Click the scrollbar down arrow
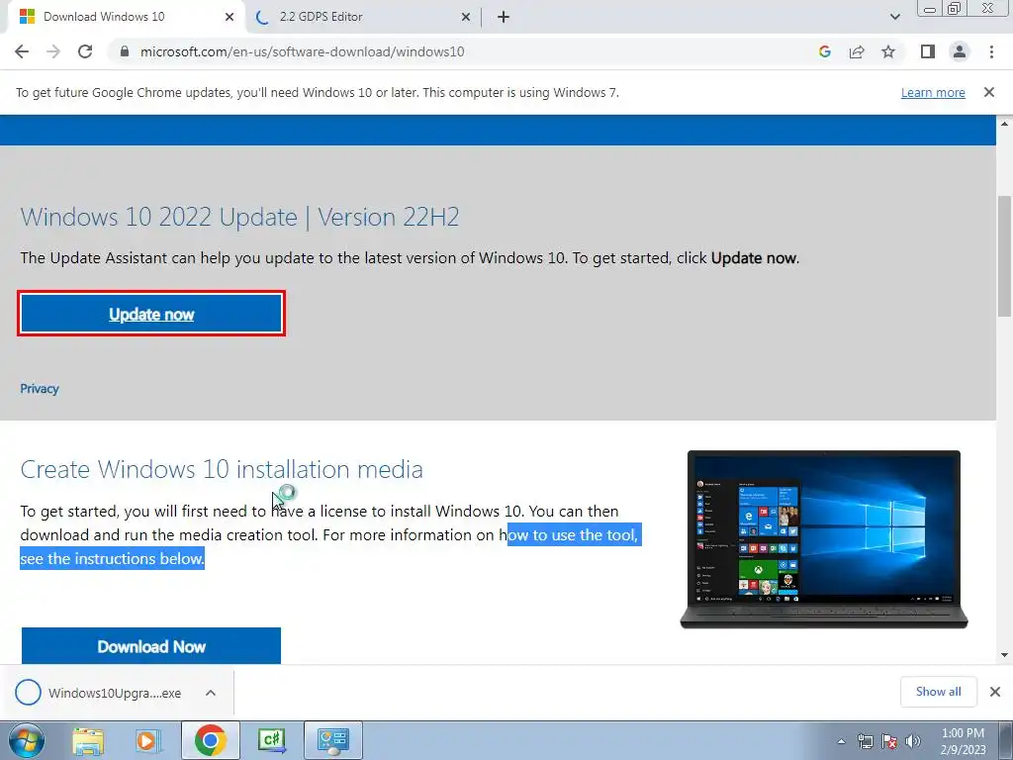The image size is (1013, 760). pyautogui.click(x=1005, y=655)
